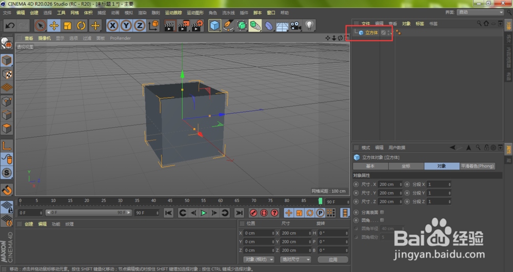Click search icon in object manager
Viewport: 513px width, 272px height.
pos(479,24)
